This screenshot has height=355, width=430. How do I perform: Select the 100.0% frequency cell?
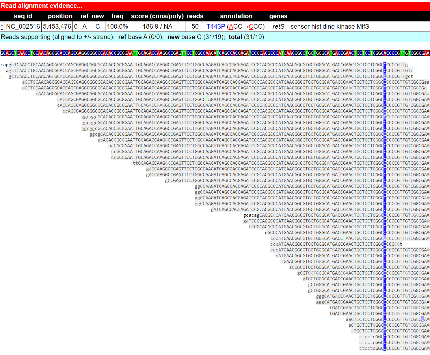pyautogui.click(x=118, y=27)
